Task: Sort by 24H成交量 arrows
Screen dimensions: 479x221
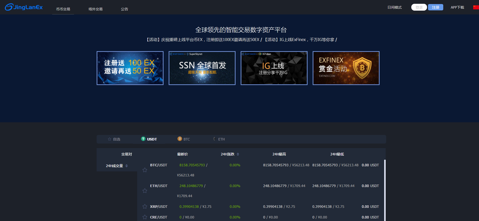Action: pos(127,166)
